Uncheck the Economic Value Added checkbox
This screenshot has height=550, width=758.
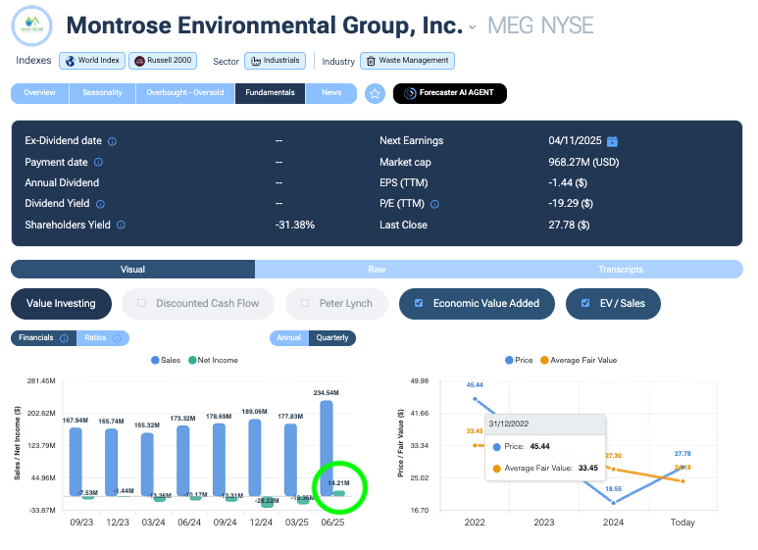(x=419, y=303)
